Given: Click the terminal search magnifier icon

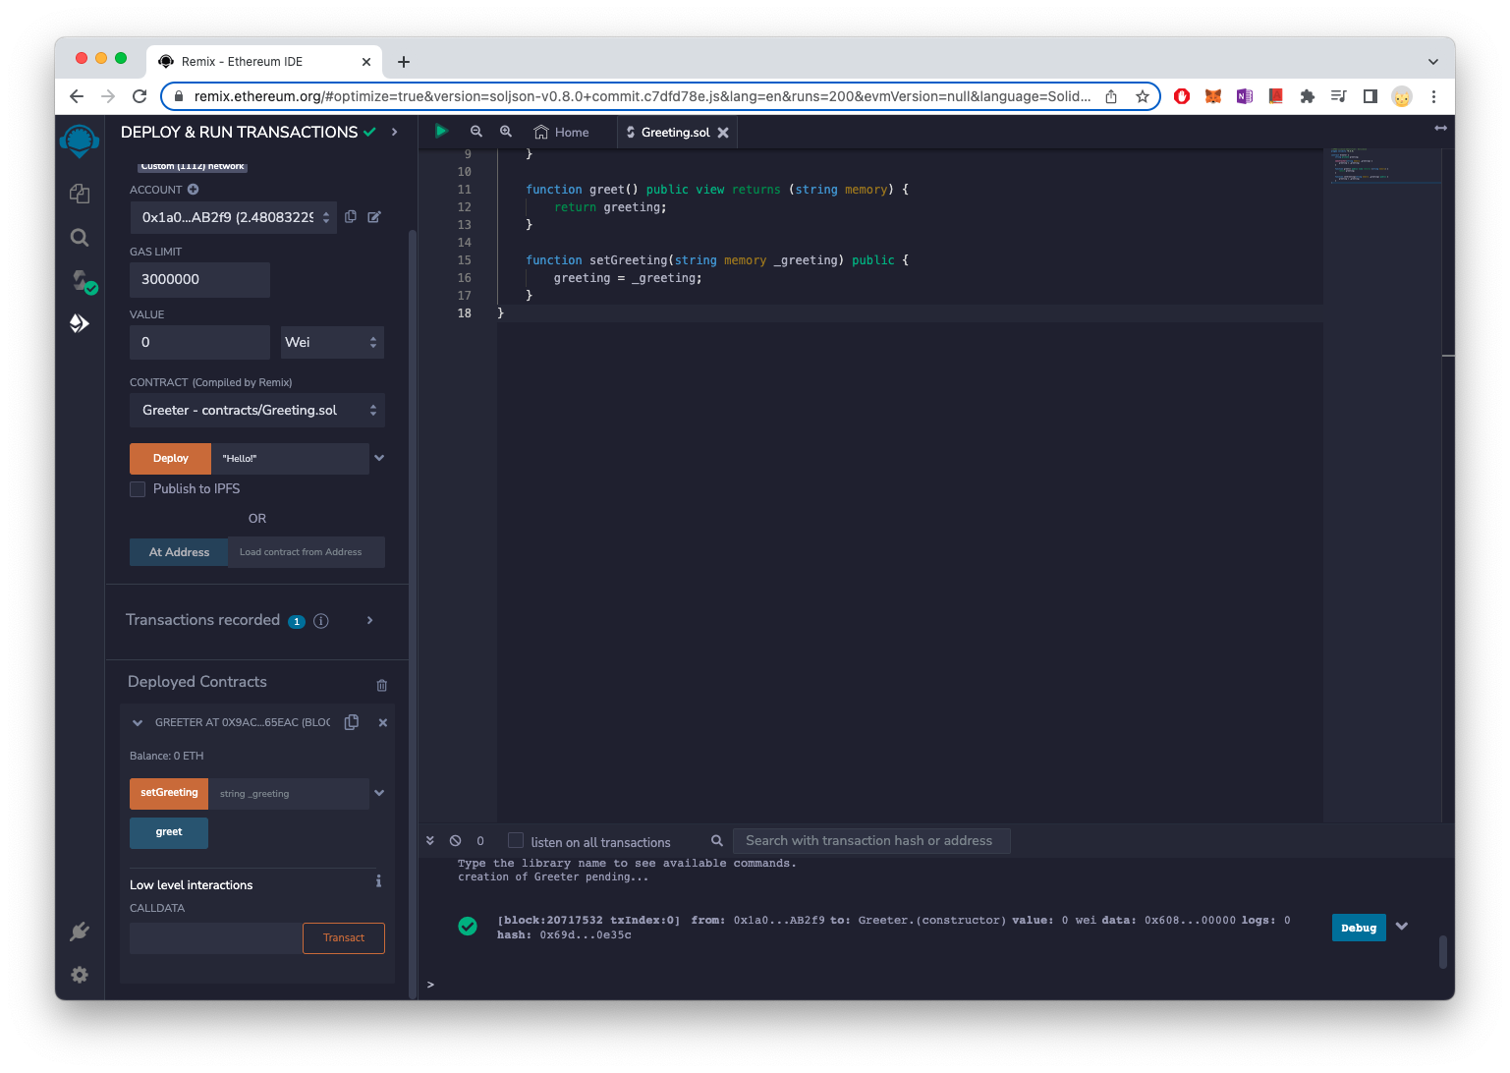Looking at the screenshot, I should [717, 841].
